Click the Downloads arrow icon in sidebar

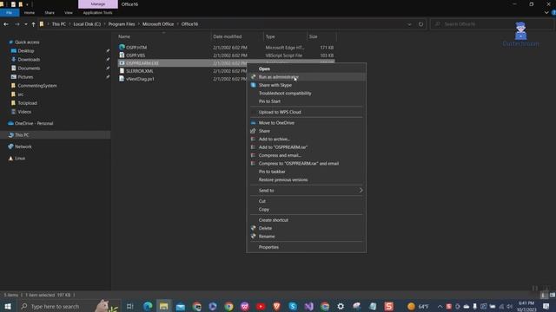pyautogui.click(x=14, y=60)
